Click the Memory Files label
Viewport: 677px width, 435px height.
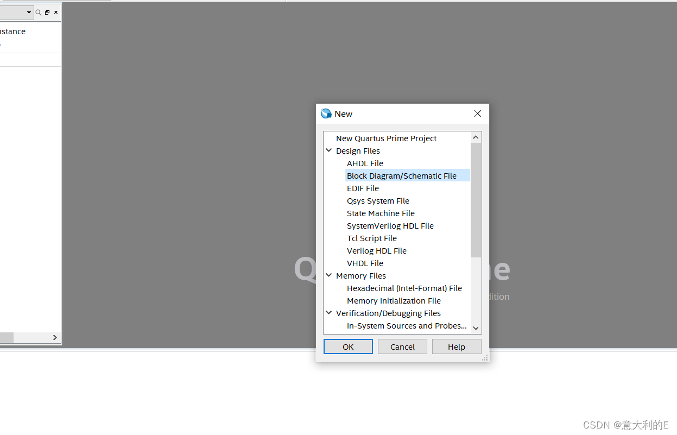point(361,276)
